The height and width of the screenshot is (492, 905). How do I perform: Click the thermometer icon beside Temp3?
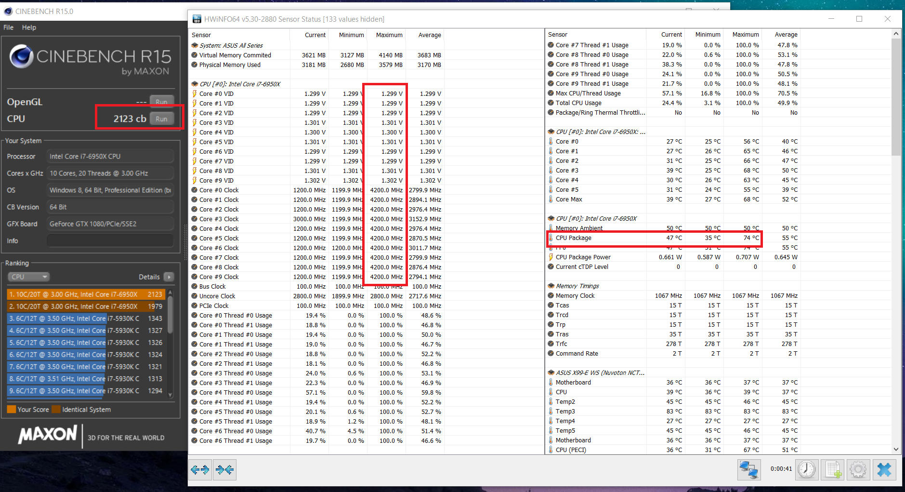coord(551,411)
